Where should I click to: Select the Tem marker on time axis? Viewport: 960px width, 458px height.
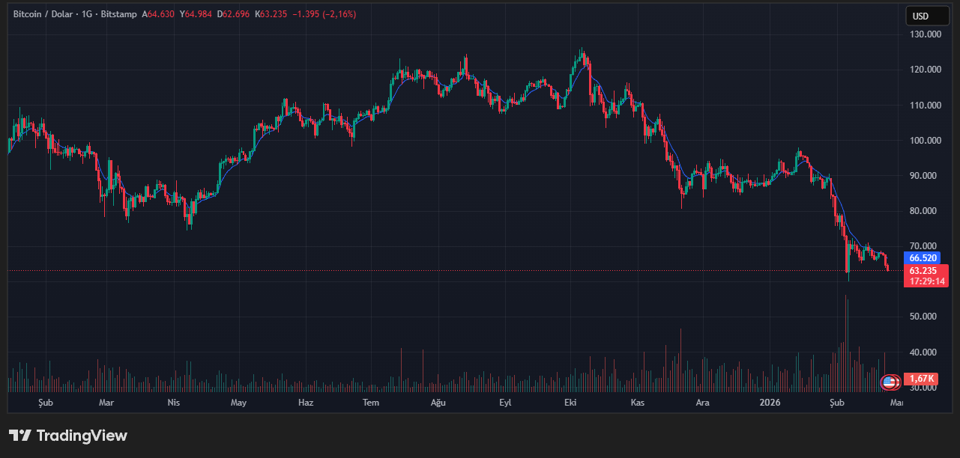point(371,403)
